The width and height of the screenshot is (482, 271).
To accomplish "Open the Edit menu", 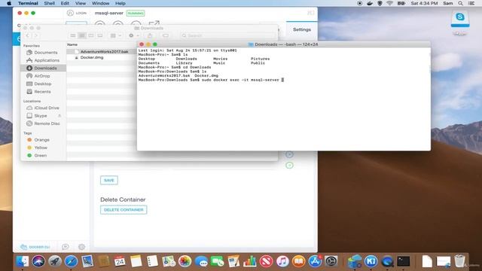I will pyautogui.click(x=65, y=3).
